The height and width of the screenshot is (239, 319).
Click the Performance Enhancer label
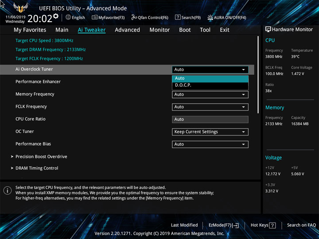(38, 82)
